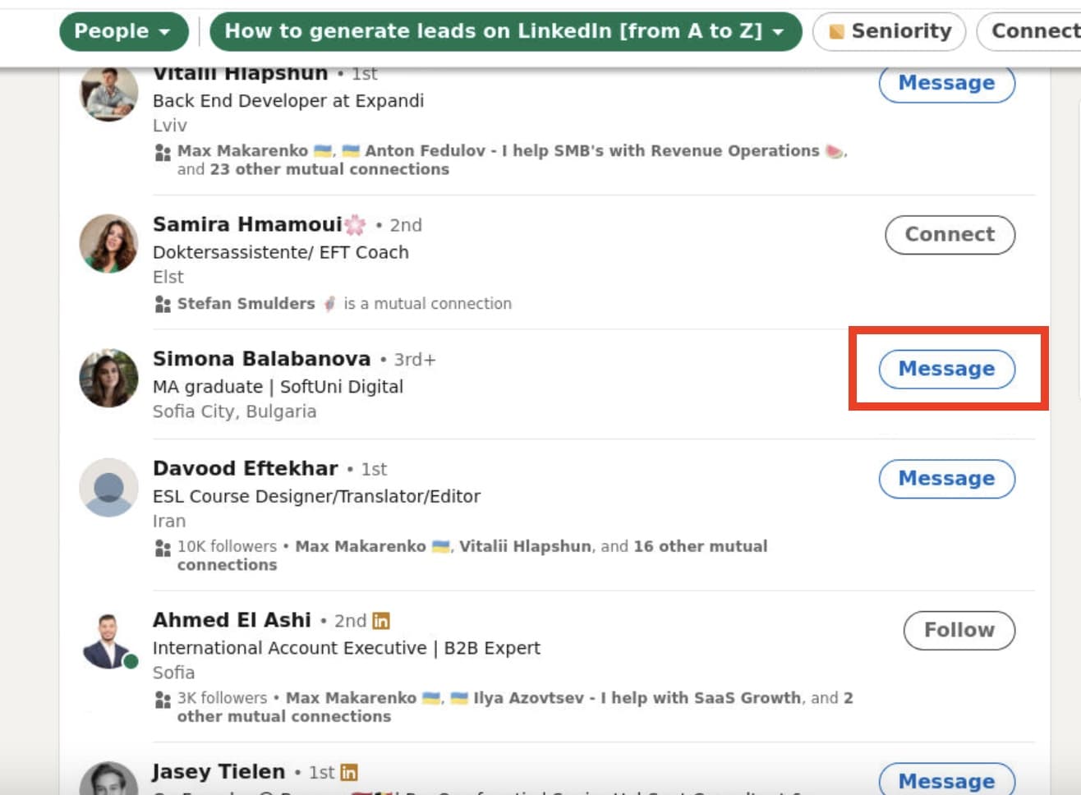
Task: Click Davood Eftekhar's default avatar
Action: (108, 488)
